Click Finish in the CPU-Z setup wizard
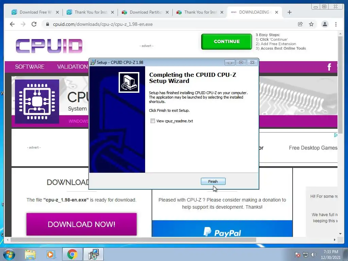Screen dimensions: 348x261 (x=213, y=181)
